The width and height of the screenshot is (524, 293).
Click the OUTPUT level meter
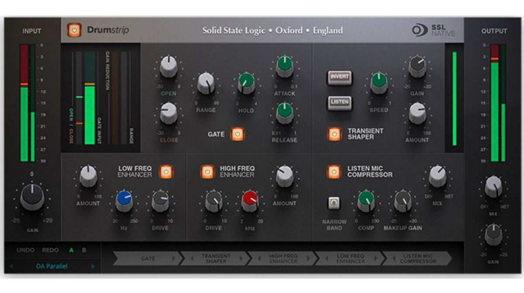tap(498, 103)
